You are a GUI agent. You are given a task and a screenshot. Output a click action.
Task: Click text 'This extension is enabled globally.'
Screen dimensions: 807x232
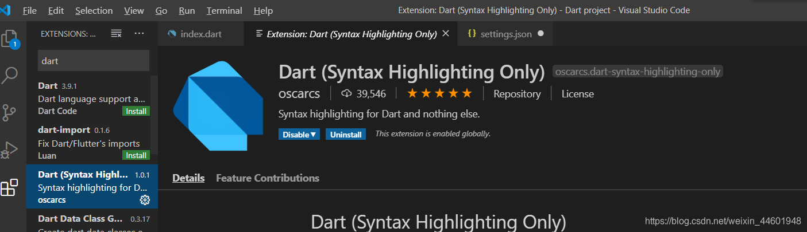pos(433,134)
